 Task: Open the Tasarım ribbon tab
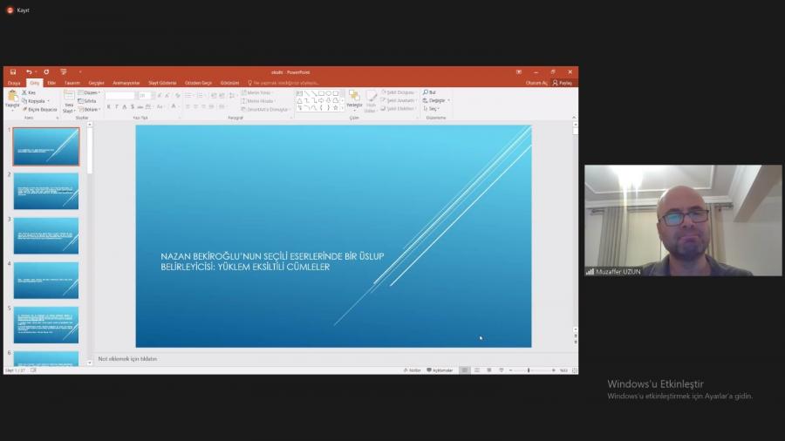point(72,83)
